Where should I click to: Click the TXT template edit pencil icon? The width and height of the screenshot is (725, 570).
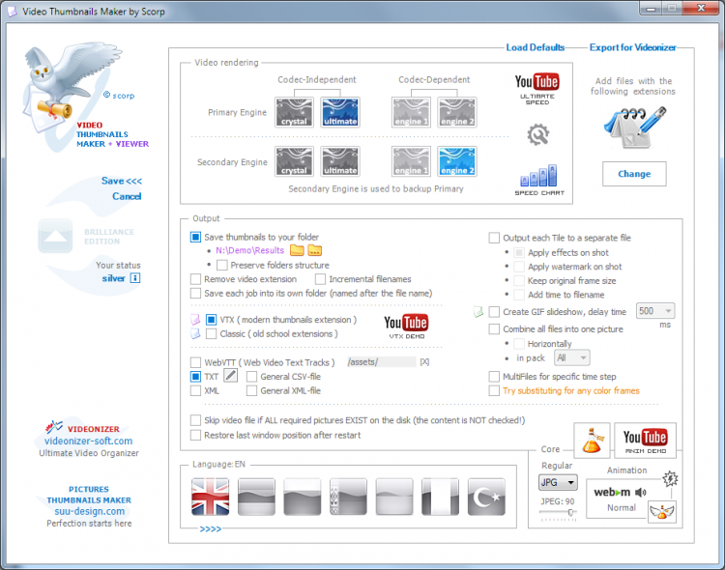pos(230,376)
